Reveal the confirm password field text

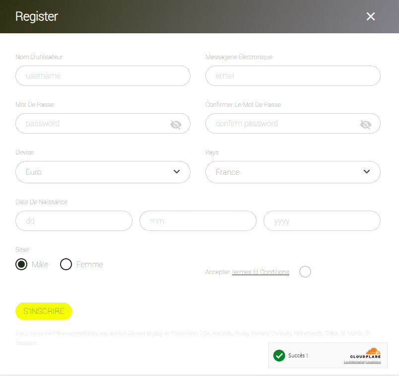point(366,124)
